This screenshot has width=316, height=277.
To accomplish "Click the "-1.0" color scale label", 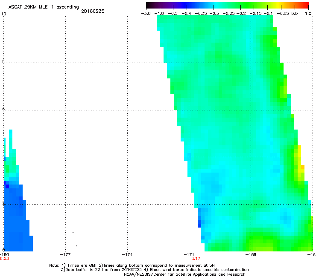I will point(159,14).
